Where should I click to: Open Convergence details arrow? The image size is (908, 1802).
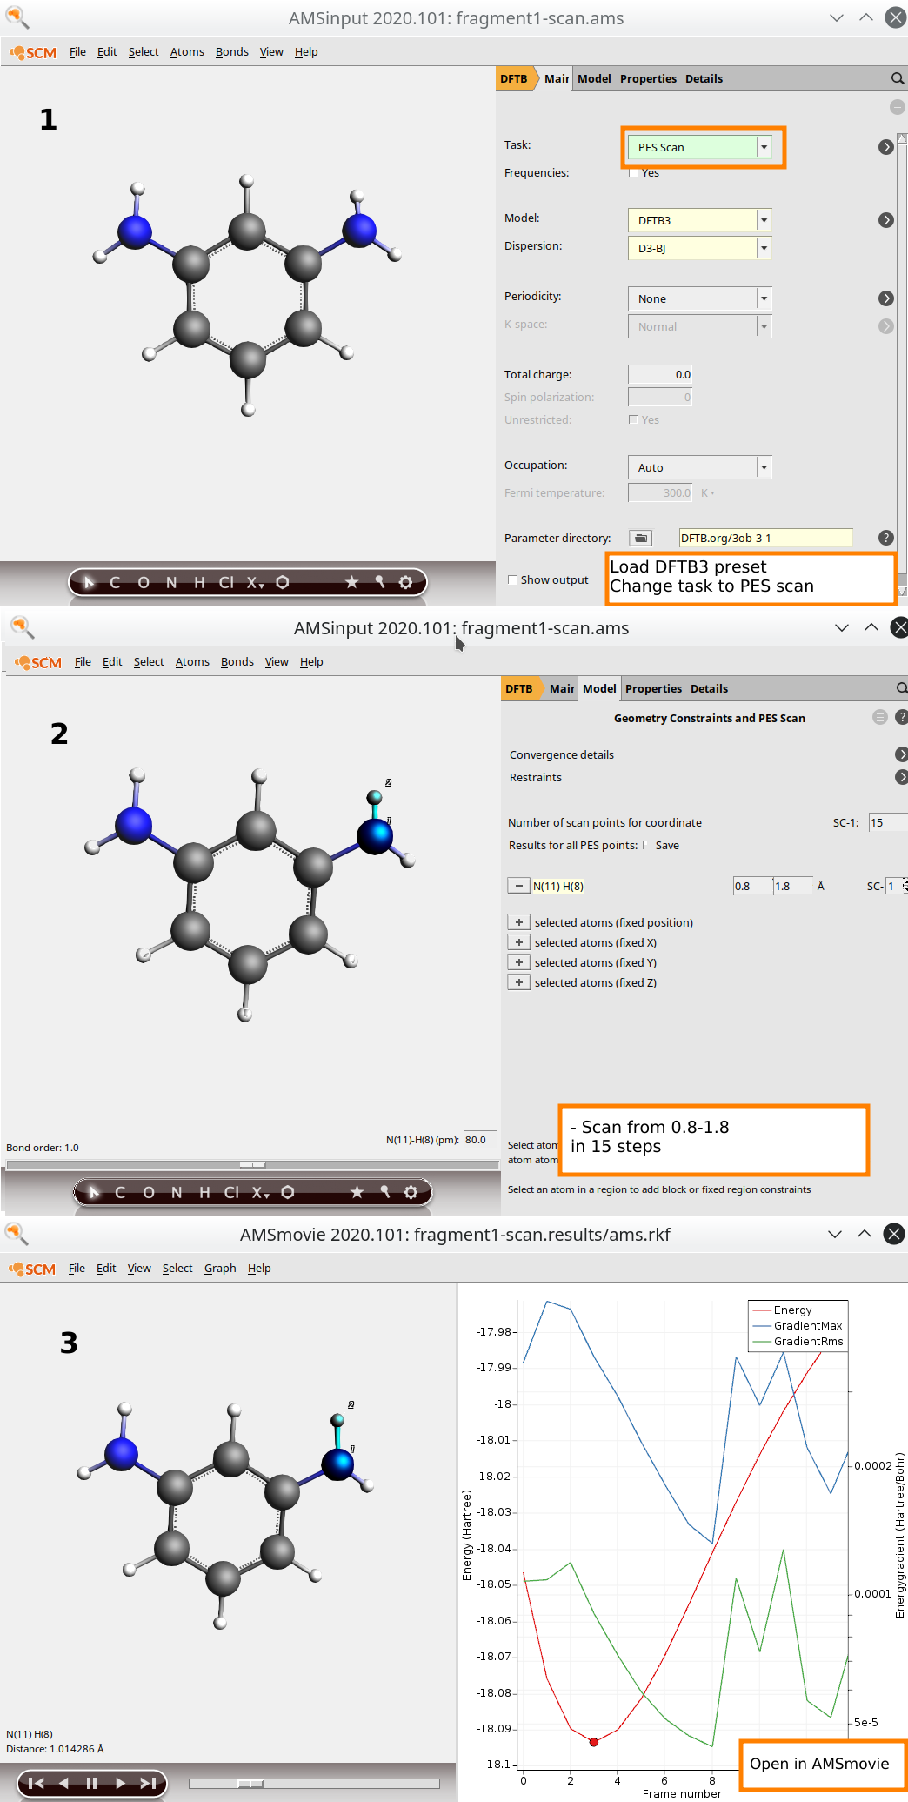click(901, 754)
